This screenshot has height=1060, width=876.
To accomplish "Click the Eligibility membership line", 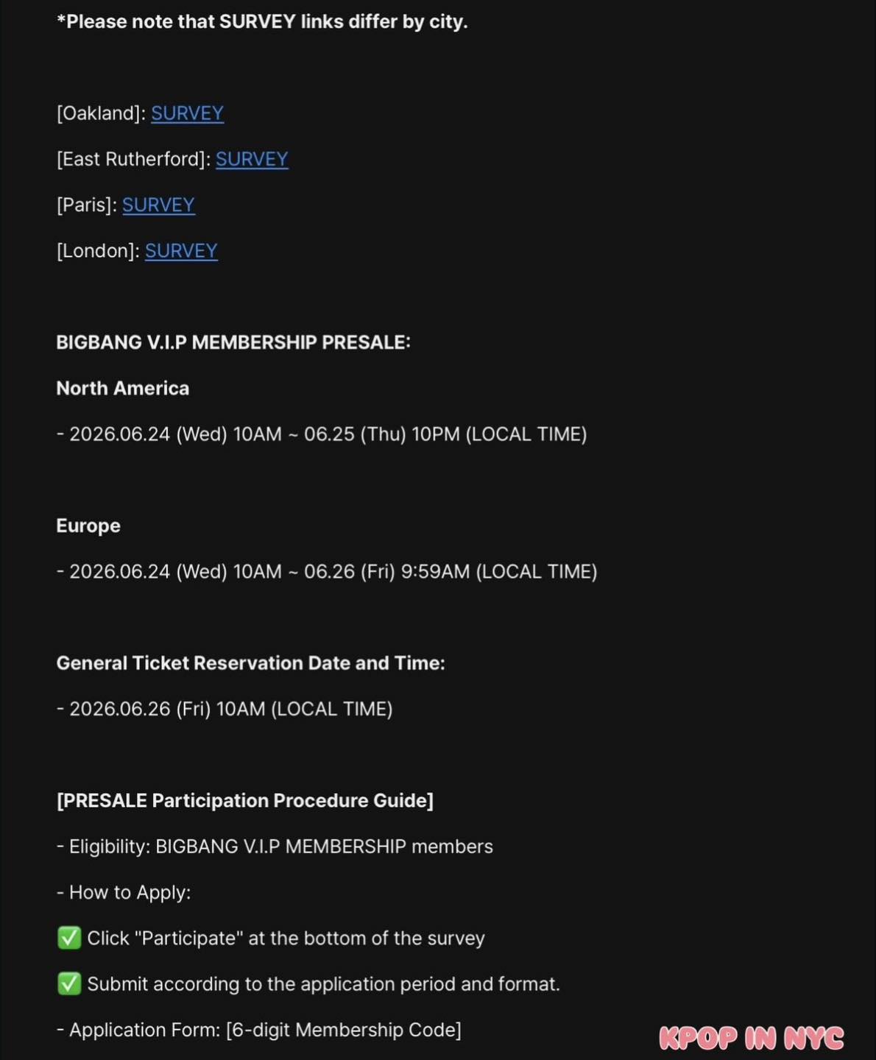I will click(275, 847).
